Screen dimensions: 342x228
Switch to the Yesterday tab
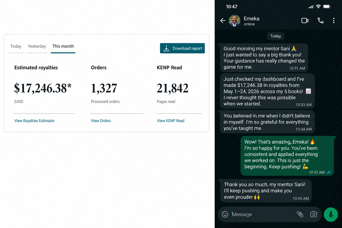pos(37,46)
